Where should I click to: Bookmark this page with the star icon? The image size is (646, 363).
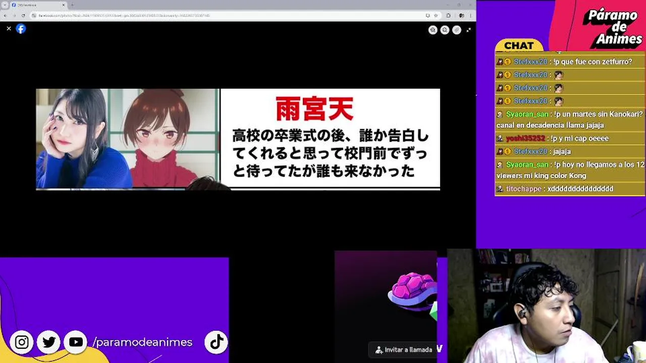[x=436, y=16]
